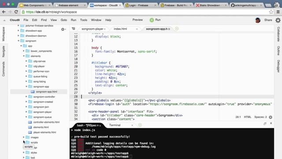Expand the bower_components folder
The height and width of the screenshot is (159, 282).
pyautogui.click(x=23, y=51)
